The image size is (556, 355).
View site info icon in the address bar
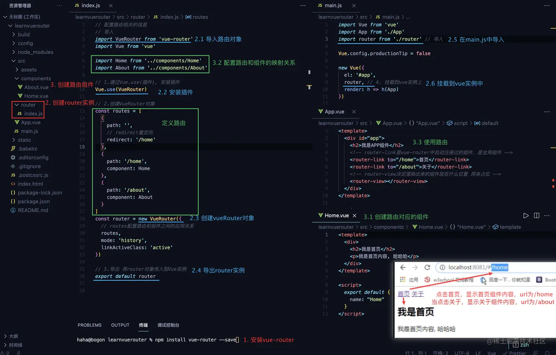tap(442, 267)
